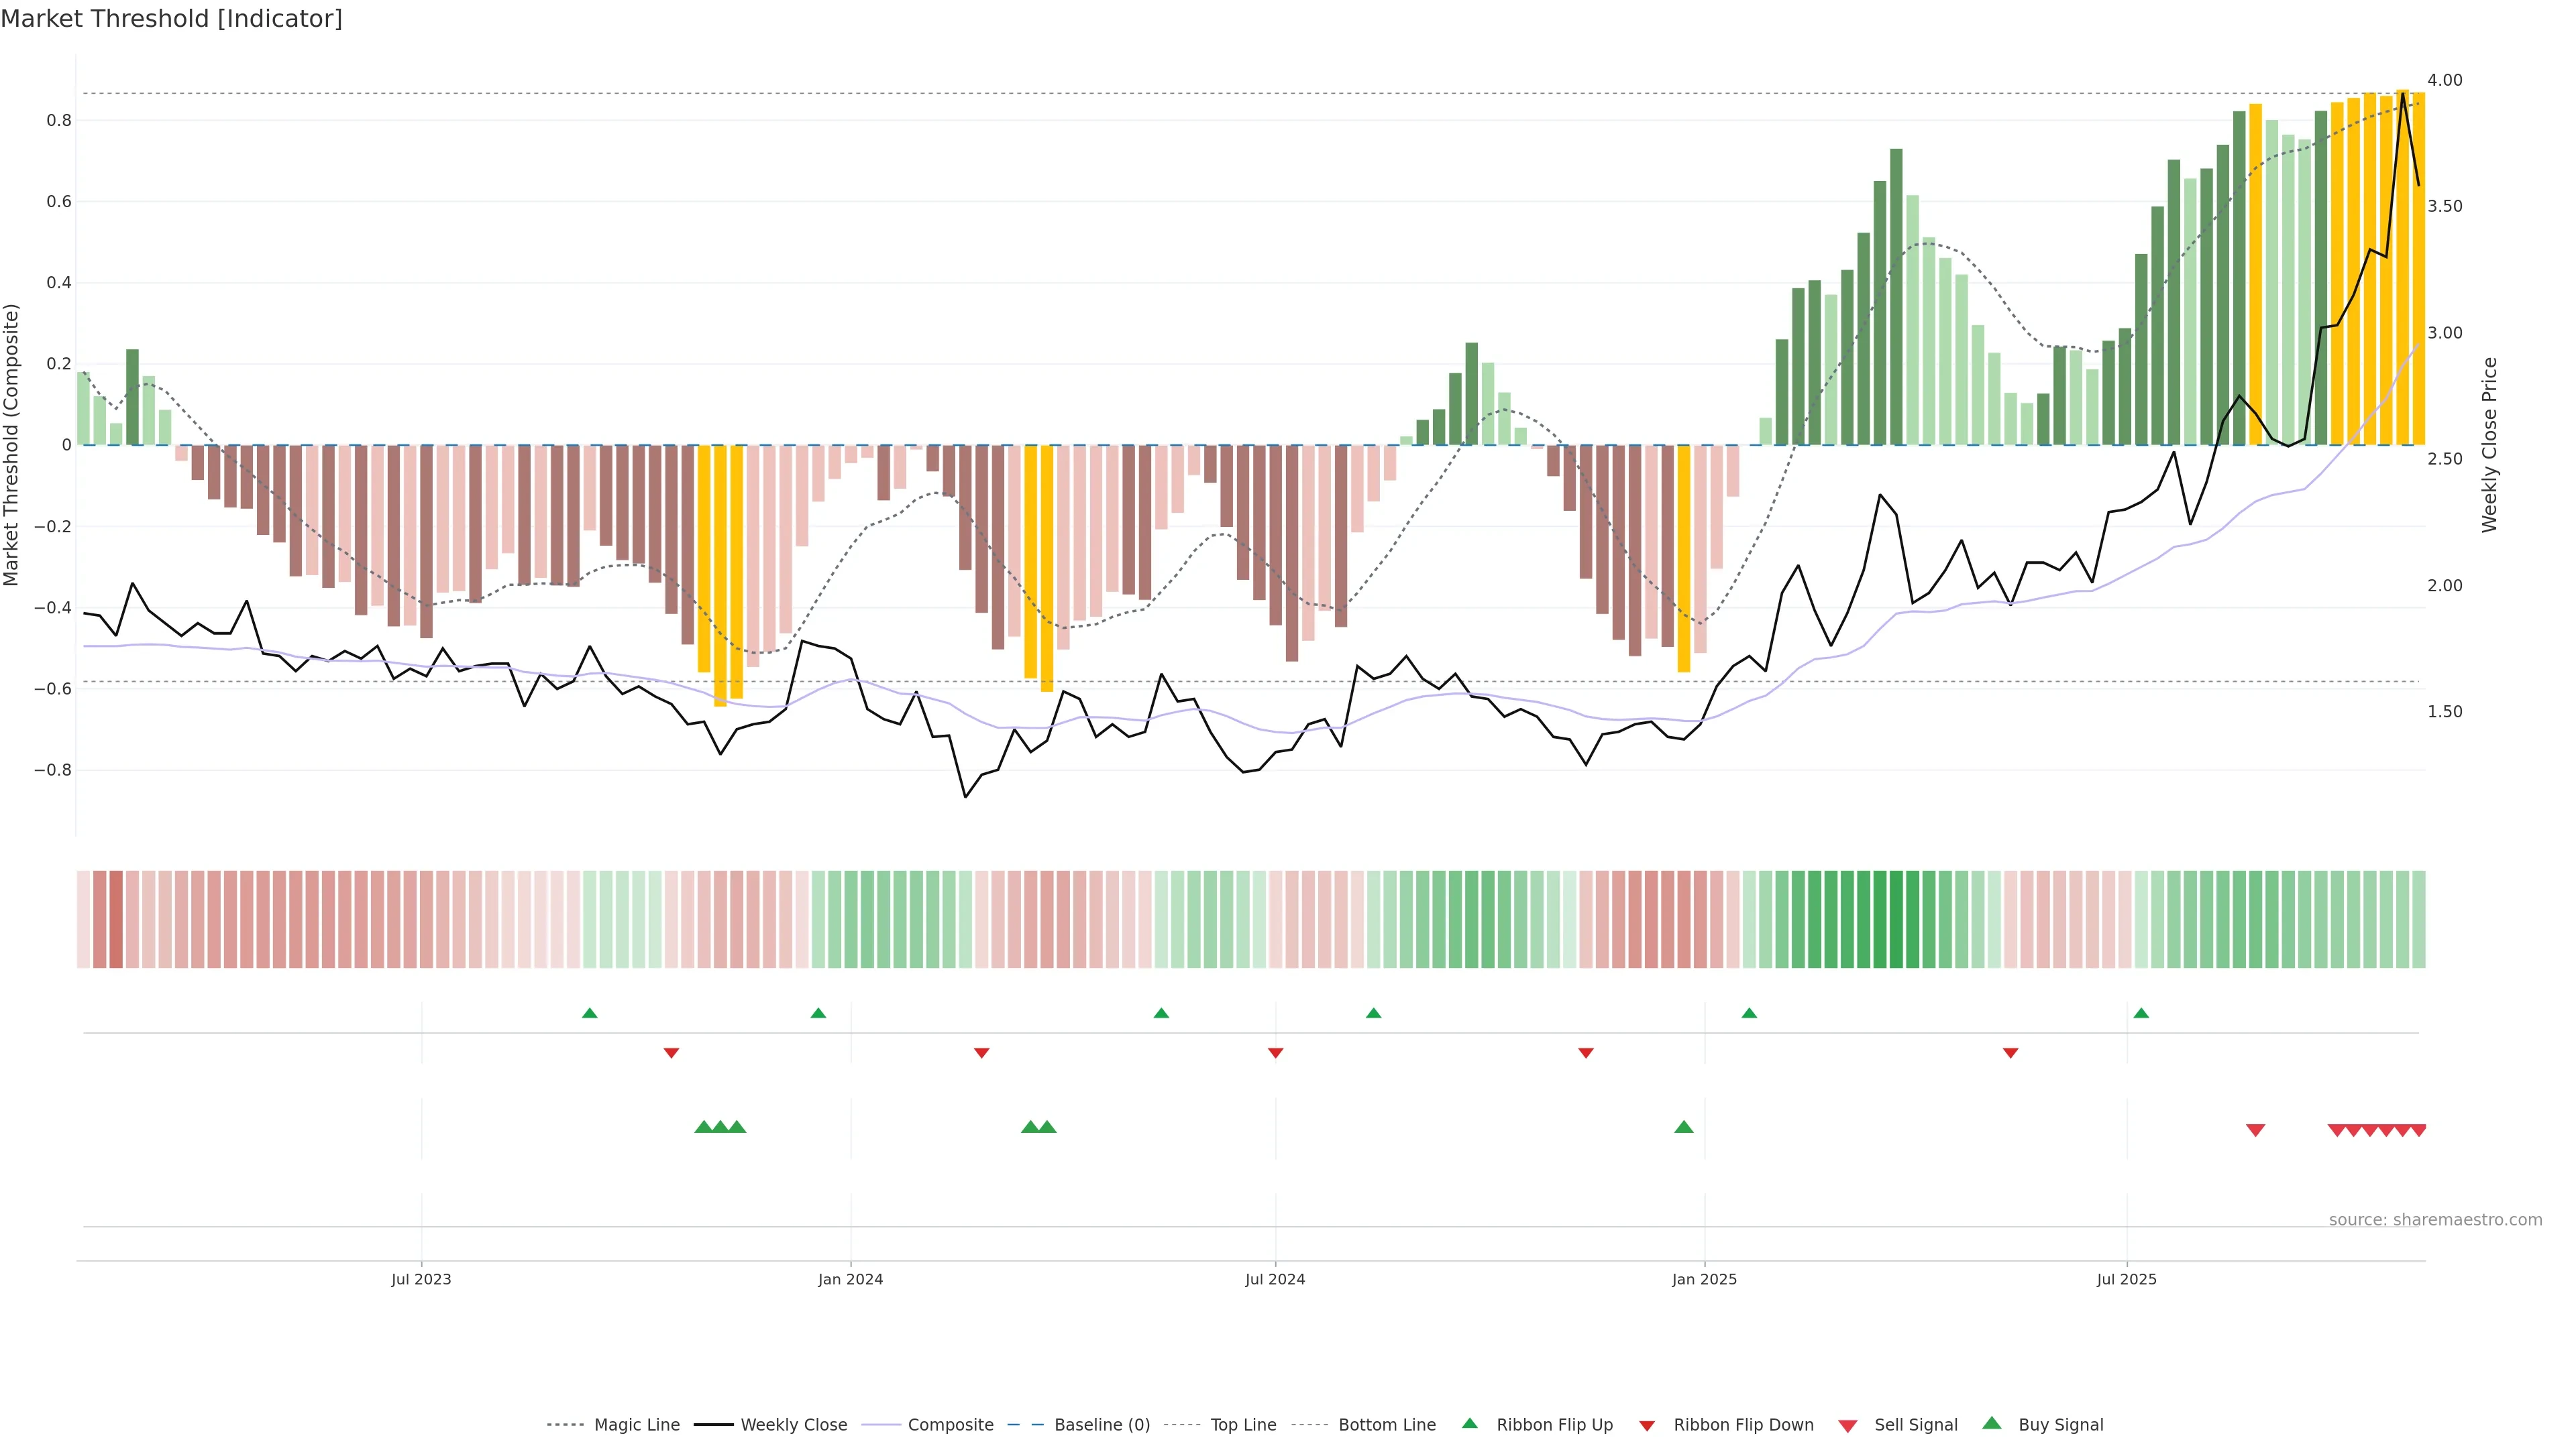Click the ribbon flip up marker after Jul 2025
This screenshot has height=1448, width=2576.
click(x=2141, y=1014)
